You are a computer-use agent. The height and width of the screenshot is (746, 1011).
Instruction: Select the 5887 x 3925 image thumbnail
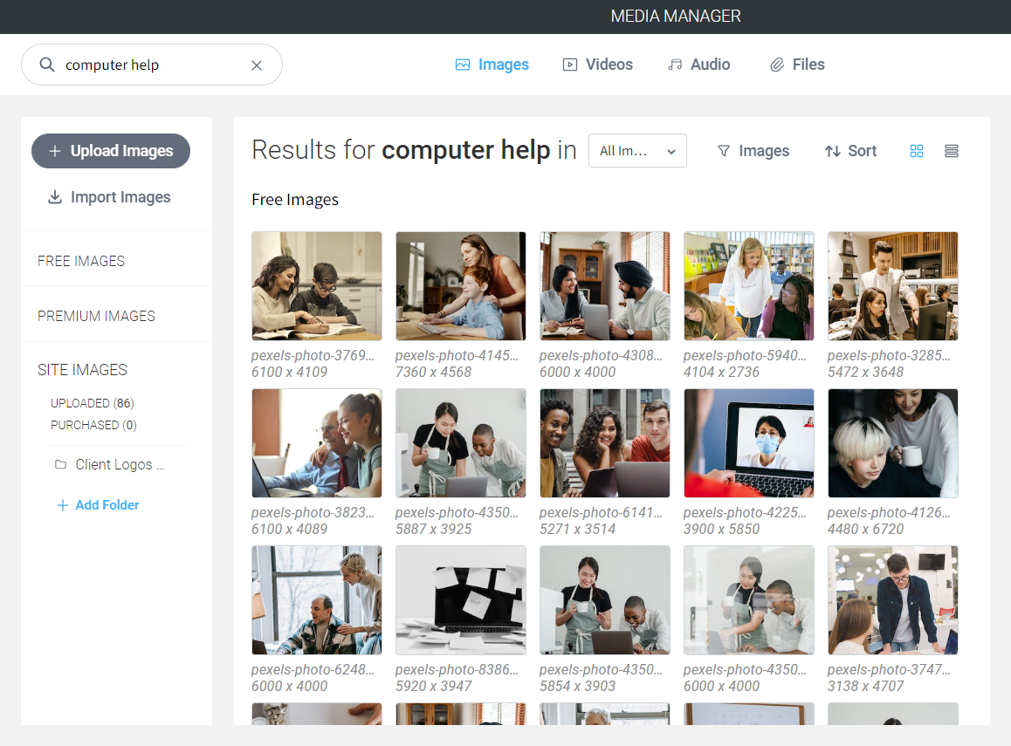click(461, 443)
